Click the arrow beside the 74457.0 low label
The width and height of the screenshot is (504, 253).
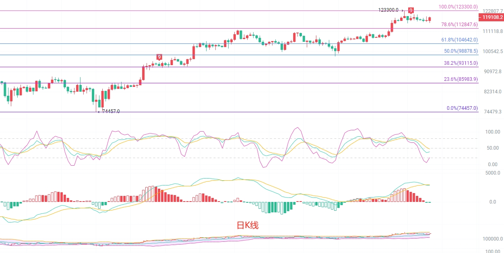coord(99,111)
